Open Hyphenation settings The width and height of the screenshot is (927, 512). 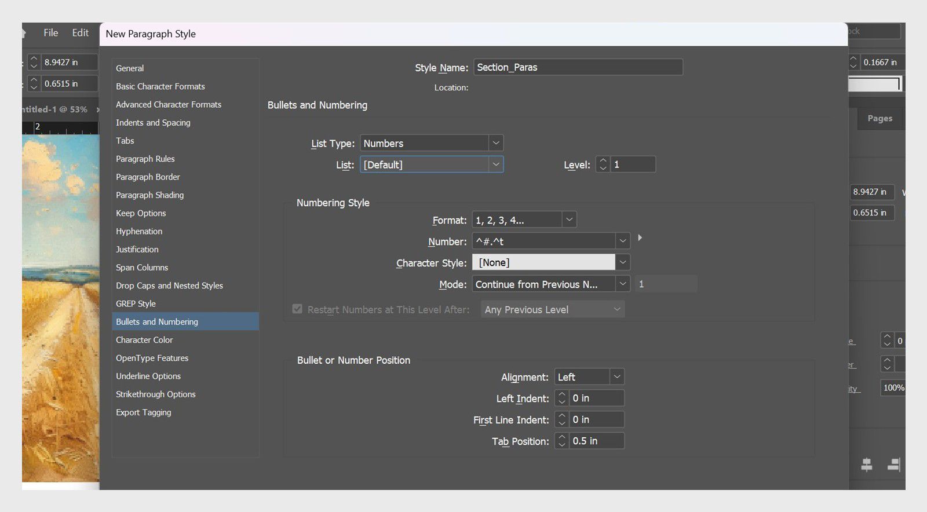tap(185, 231)
